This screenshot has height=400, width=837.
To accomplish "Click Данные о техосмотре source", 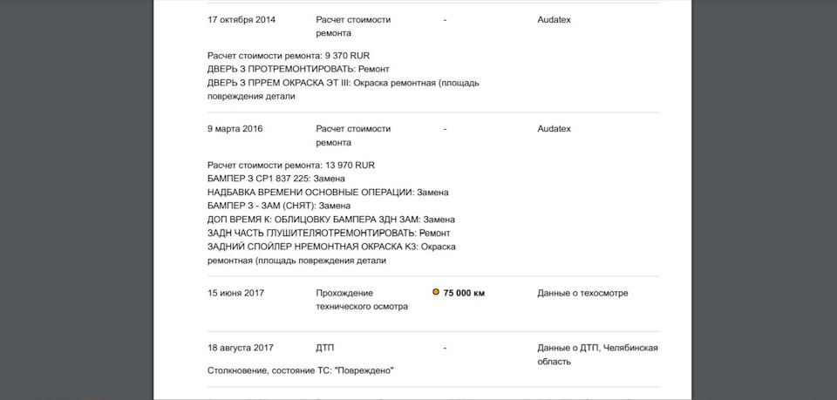I will pyautogui.click(x=582, y=293).
